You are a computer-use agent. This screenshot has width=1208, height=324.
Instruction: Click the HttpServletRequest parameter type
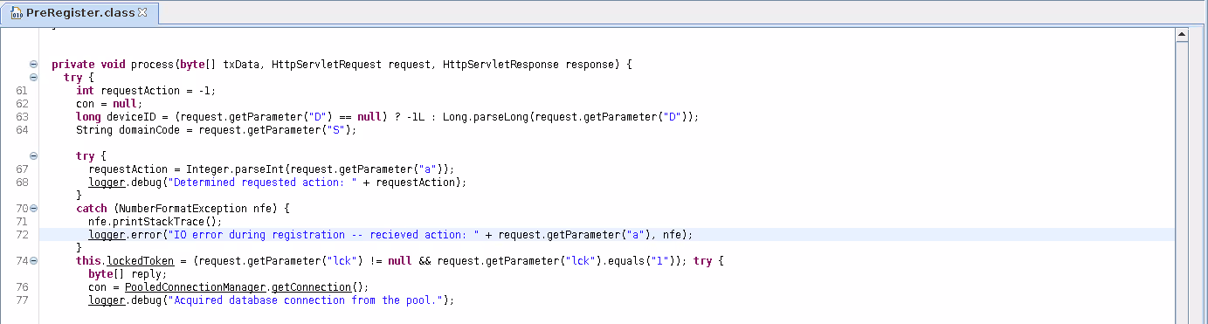pyautogui.click(x=328, y=65)
